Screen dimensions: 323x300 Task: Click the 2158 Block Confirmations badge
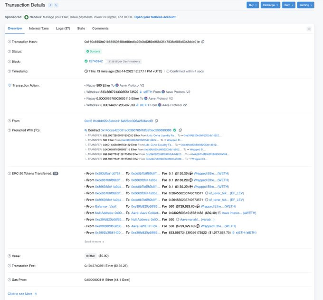(x=124, y=61)
